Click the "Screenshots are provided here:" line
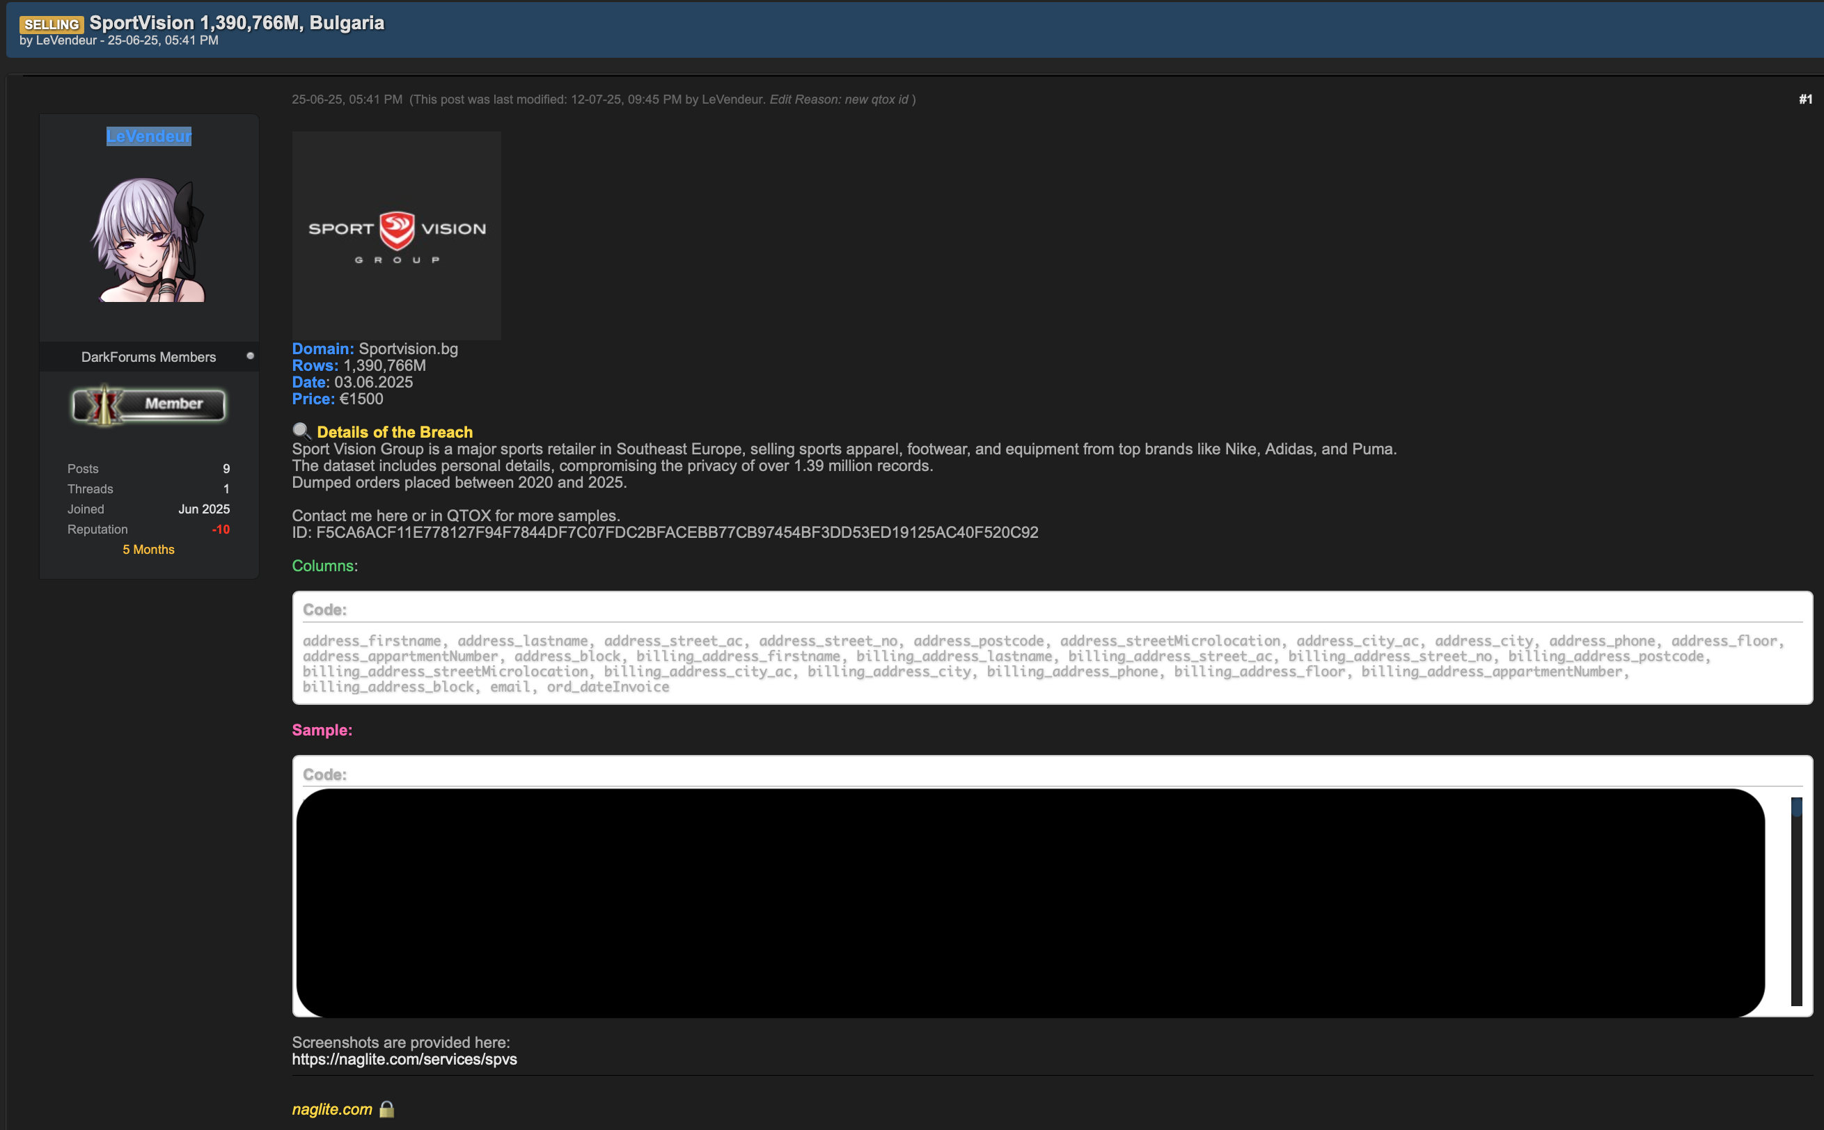1824x1130 pixels. [x=402, y=1042]
